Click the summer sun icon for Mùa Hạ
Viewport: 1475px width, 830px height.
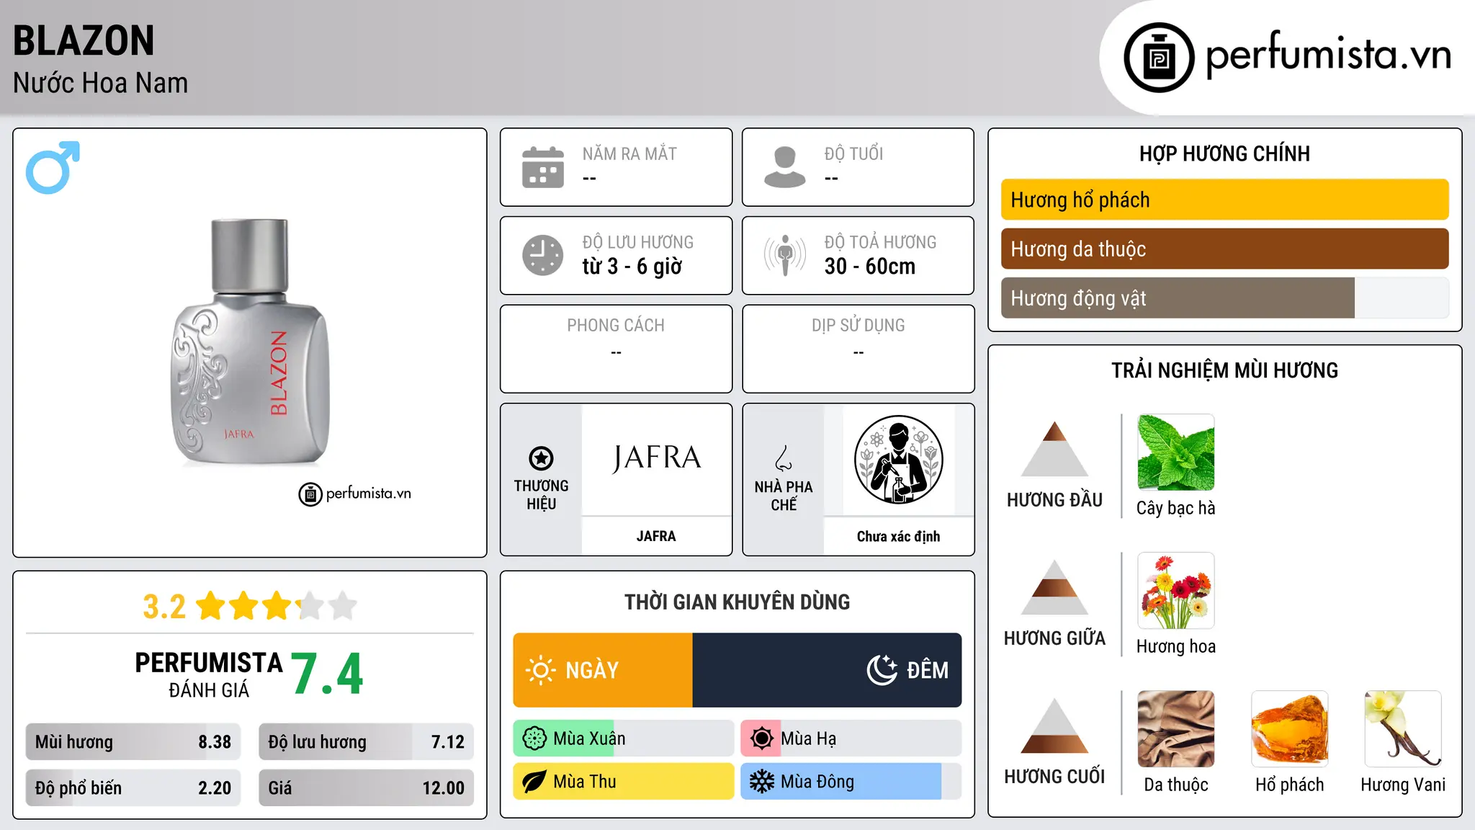click(761, 738)
